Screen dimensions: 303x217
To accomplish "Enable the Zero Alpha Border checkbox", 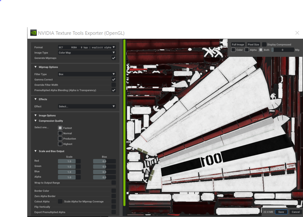I will (114, 196).
